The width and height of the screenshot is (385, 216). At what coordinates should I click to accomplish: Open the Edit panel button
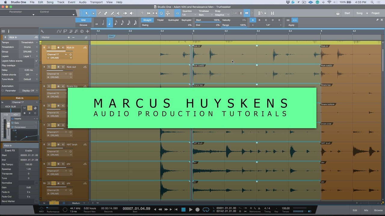tap(355, 210)
